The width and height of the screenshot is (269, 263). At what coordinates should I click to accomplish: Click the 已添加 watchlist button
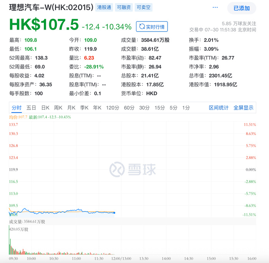242,8
